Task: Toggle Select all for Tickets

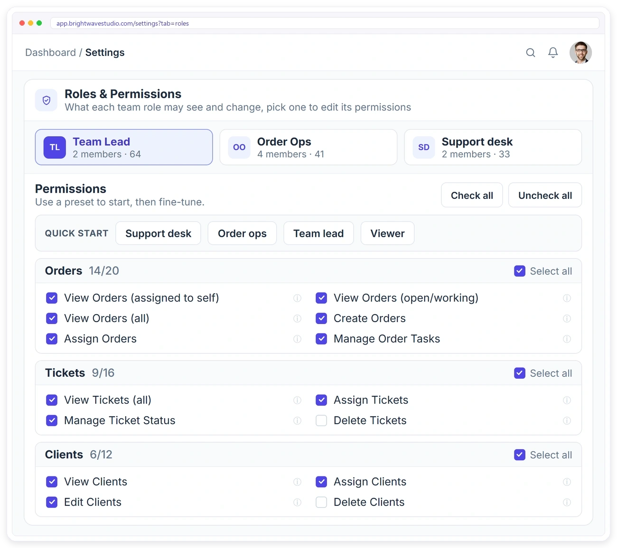Action: point(520,373)
